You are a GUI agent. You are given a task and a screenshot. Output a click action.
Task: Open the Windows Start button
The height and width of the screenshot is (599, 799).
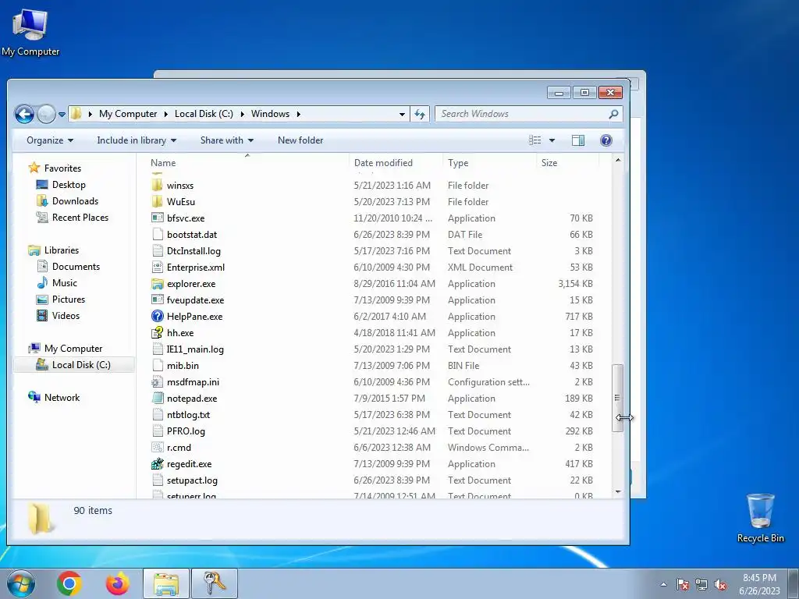[21, 583]
